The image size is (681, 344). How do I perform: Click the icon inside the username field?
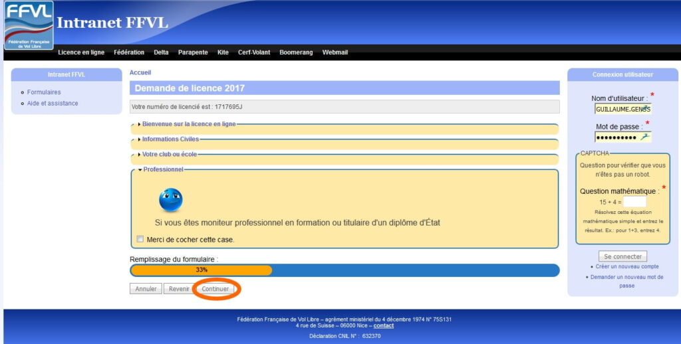click(645, 108)
